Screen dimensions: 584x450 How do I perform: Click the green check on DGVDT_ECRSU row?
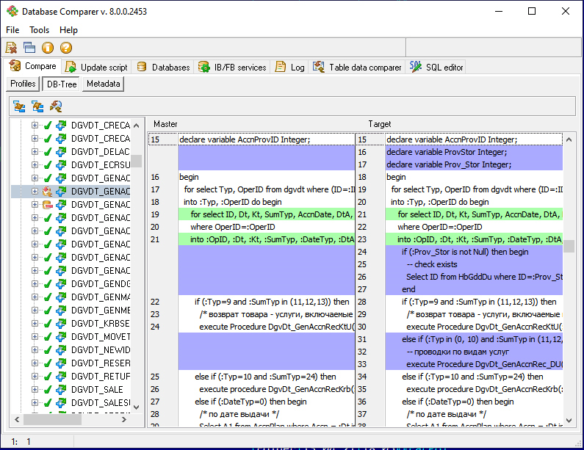[47, 165]
